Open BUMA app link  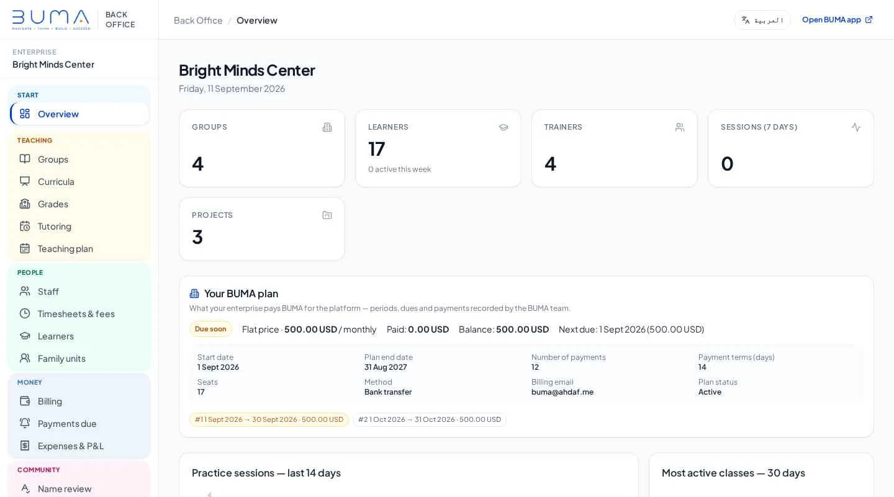838,19
